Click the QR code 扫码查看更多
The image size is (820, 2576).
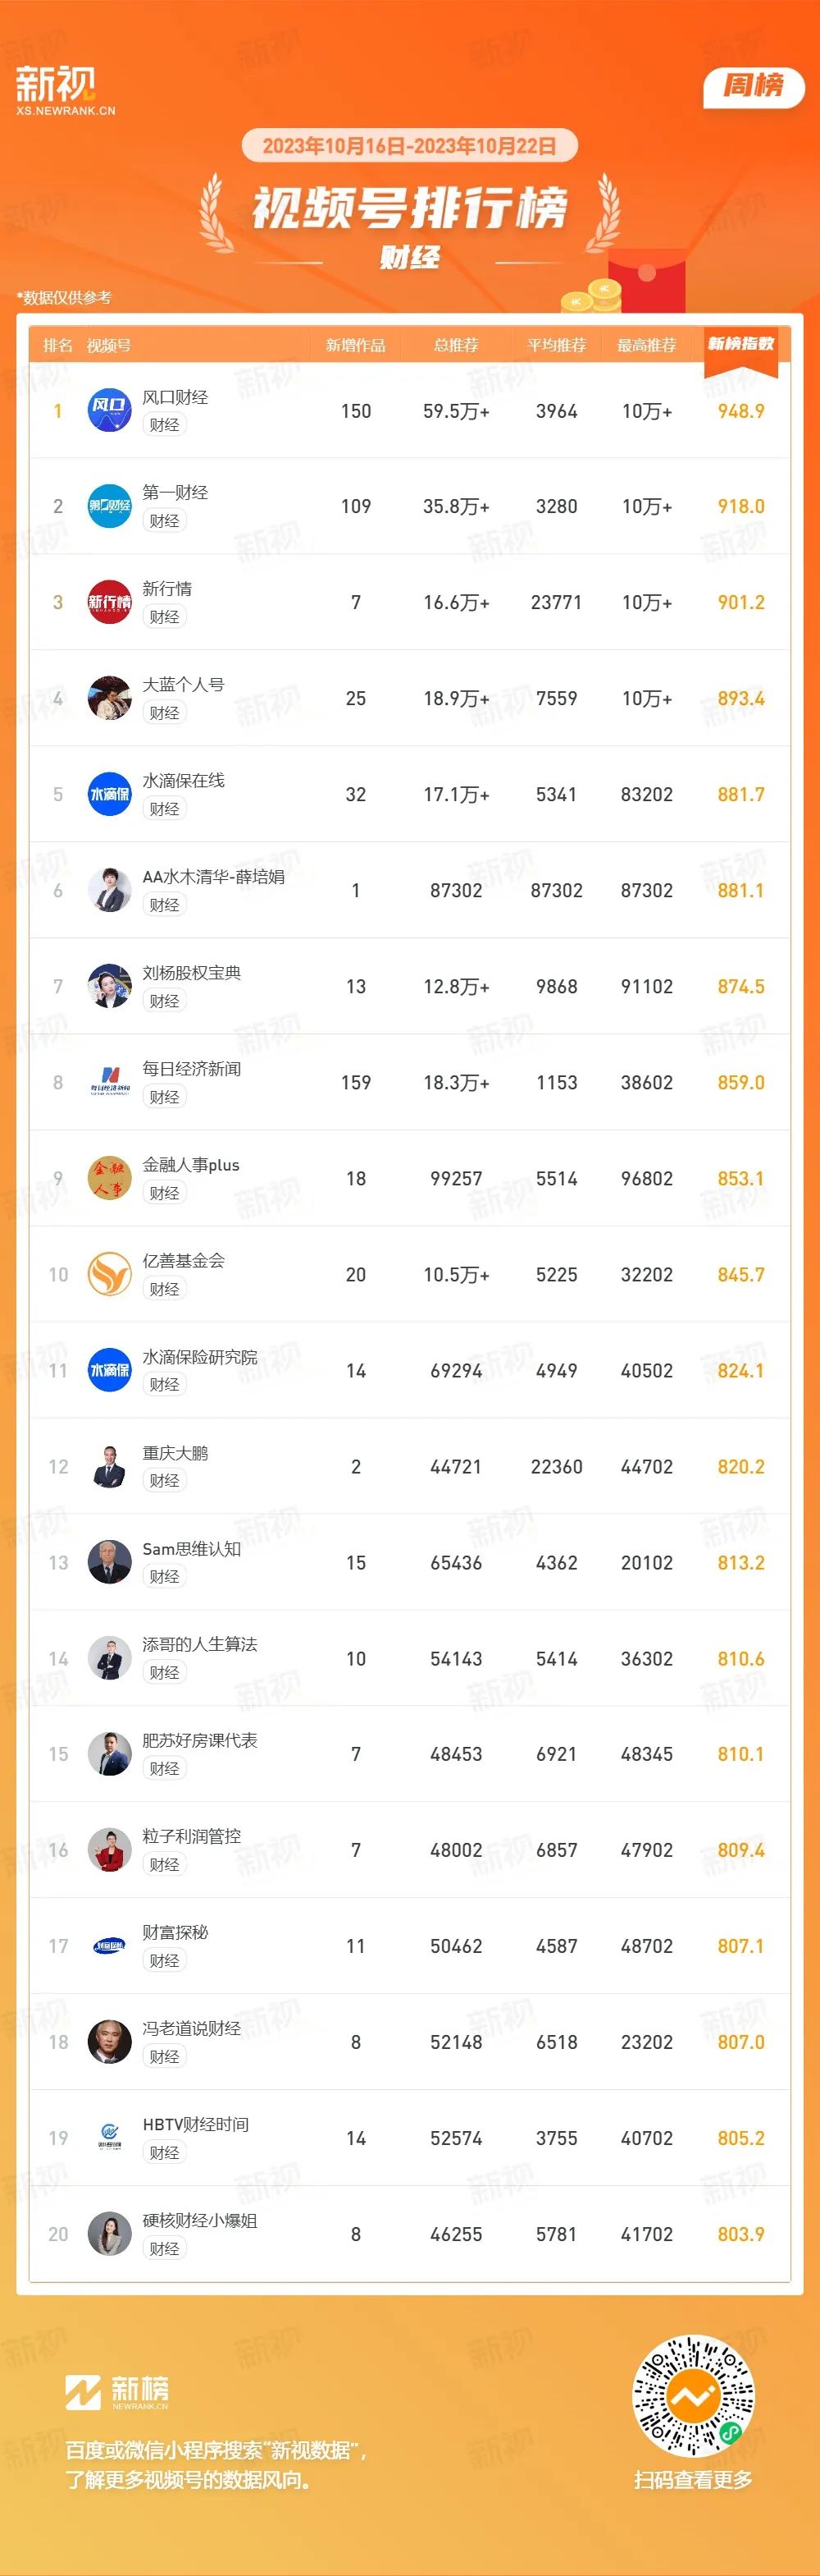click(x=695, y=2398)
